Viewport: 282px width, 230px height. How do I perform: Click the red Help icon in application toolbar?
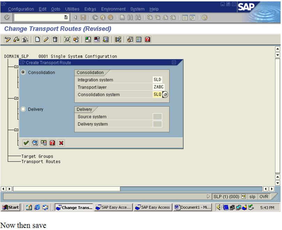point(147,39)
